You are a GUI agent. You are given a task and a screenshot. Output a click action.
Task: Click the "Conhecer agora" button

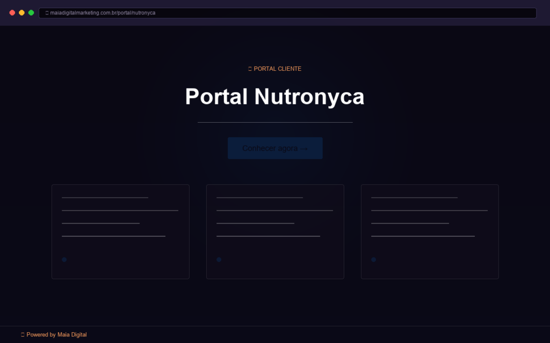[275, 148]
